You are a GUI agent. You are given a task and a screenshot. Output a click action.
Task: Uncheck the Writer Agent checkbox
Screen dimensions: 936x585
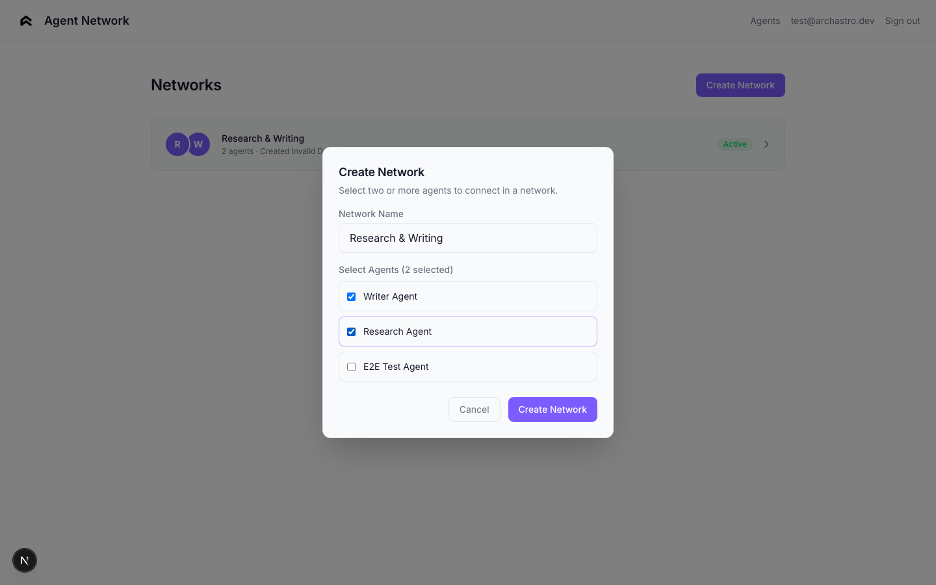[352, 296]
